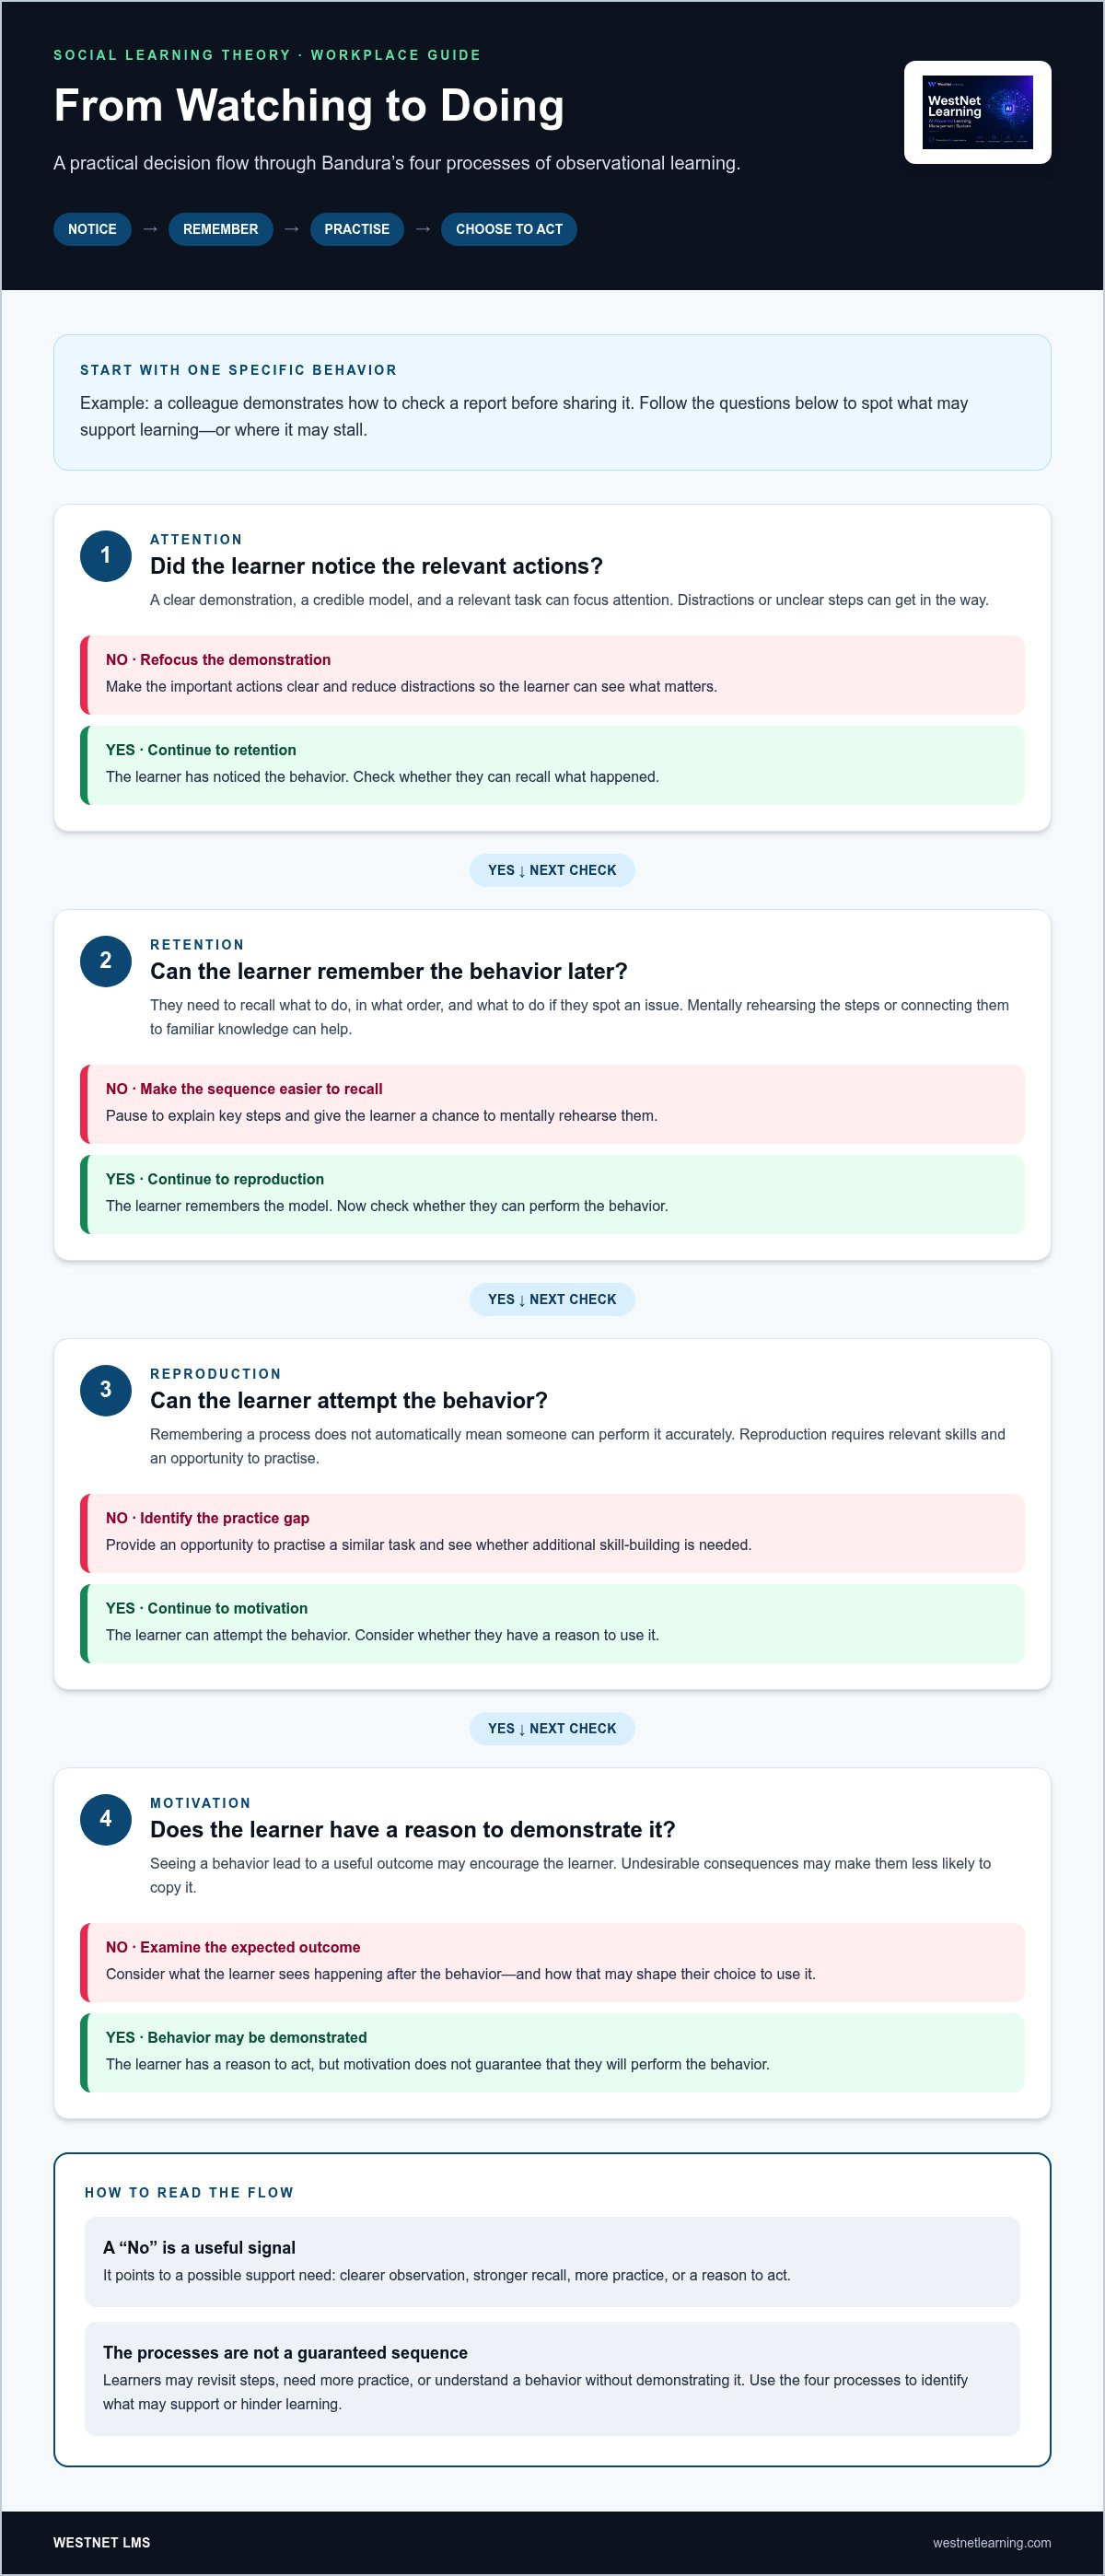Click the 'A "No" is a useful signal' panel
The image size is (1105, 2576).
click(552, 2262)
